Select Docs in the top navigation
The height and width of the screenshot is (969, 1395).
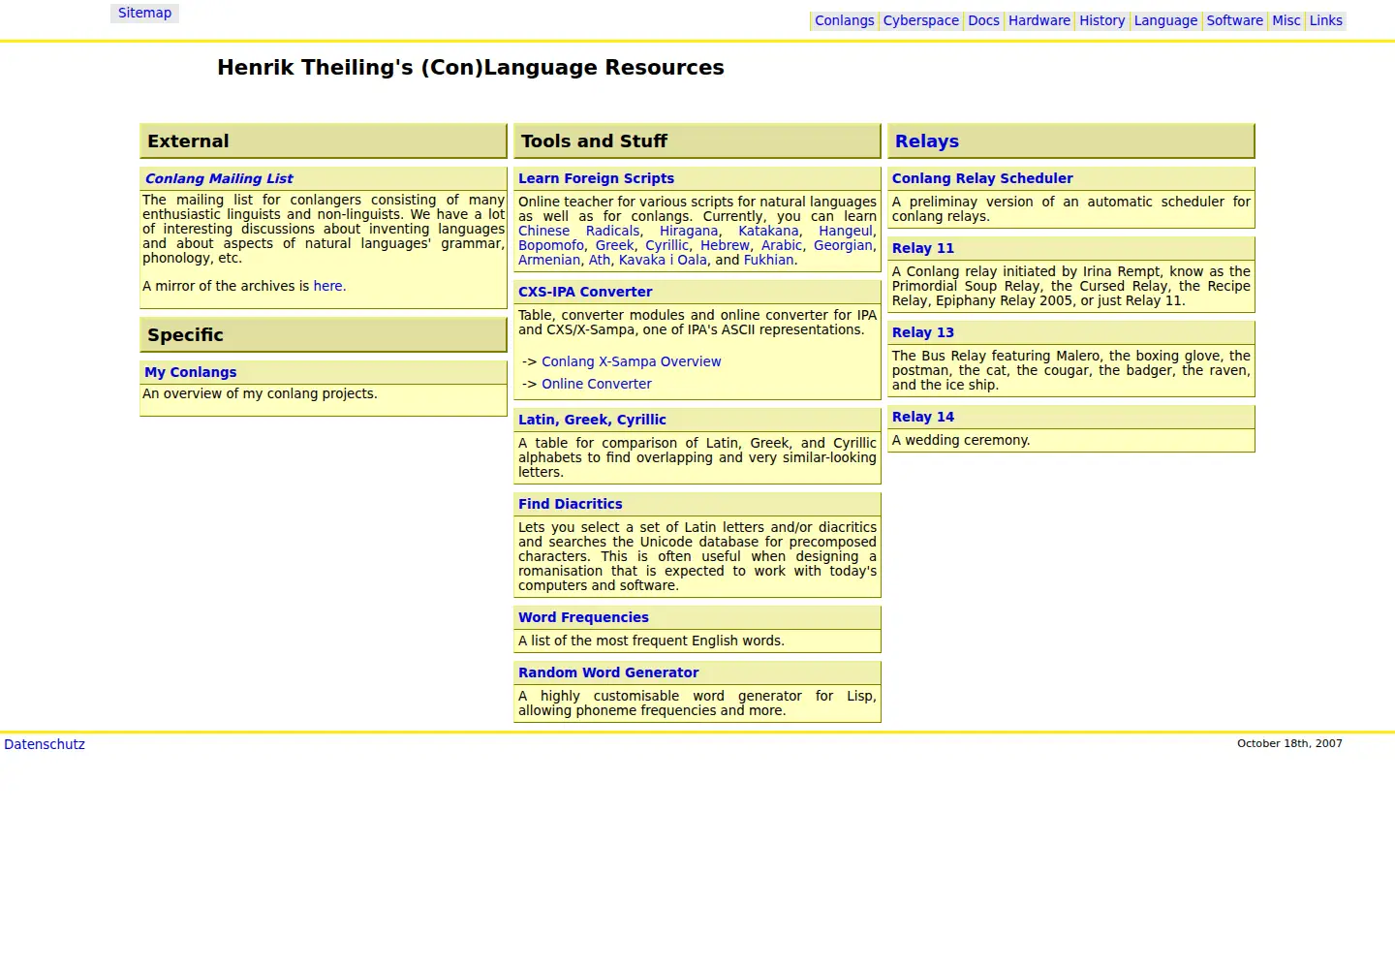[x=983, y=20]
